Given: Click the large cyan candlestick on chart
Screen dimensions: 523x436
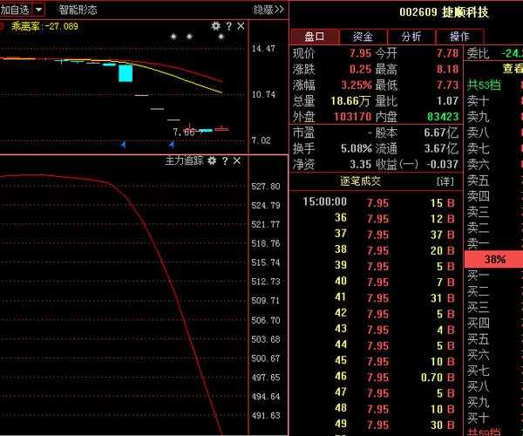Looking at the screenshot, I should 126,72.
